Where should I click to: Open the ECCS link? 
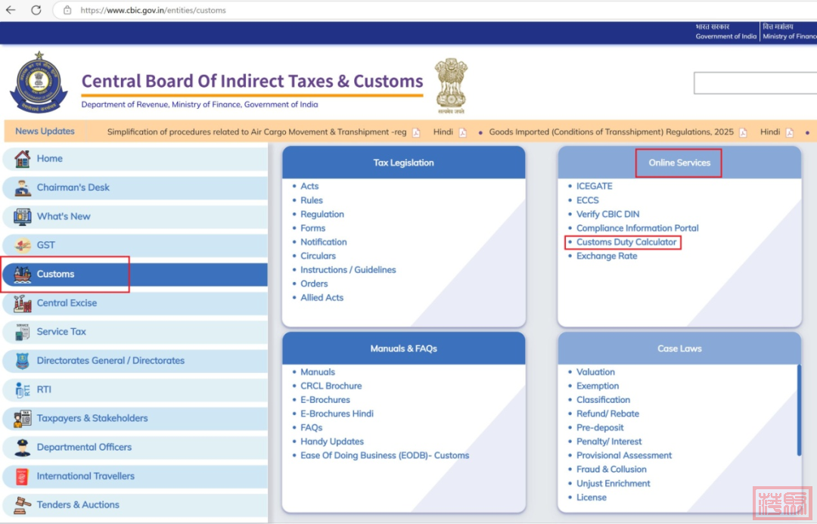[587, 200]
